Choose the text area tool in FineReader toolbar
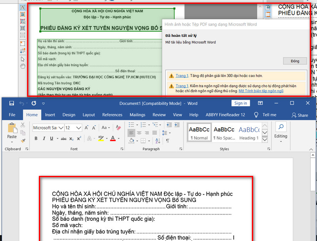 (23, 8)
